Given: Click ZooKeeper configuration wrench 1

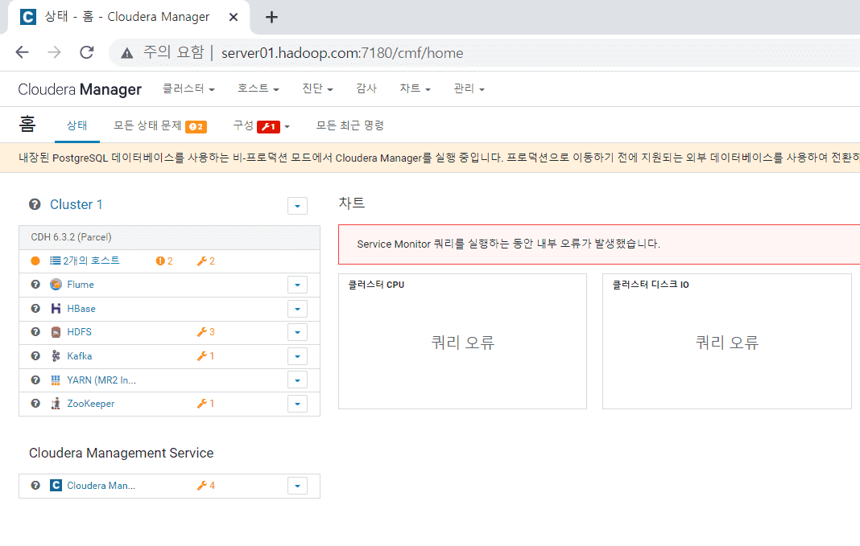Looking at the screenshot, I should (x=206, y=404).
